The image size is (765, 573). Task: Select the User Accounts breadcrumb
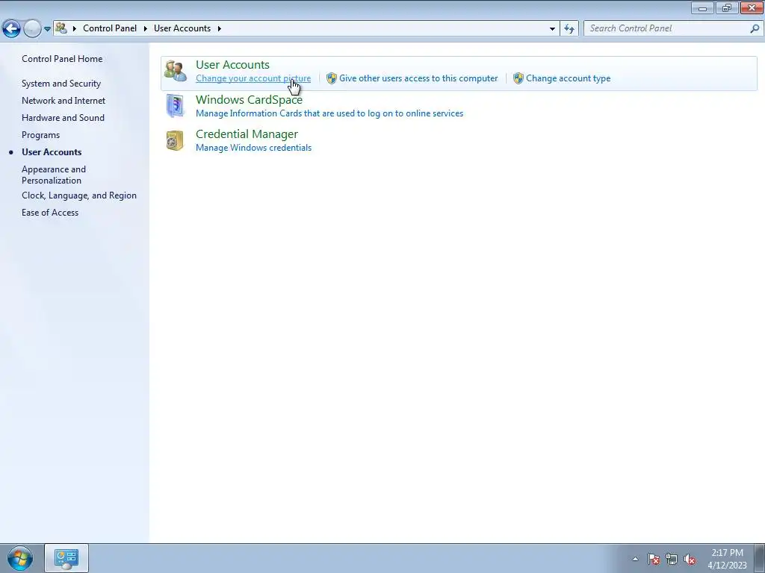182,28
